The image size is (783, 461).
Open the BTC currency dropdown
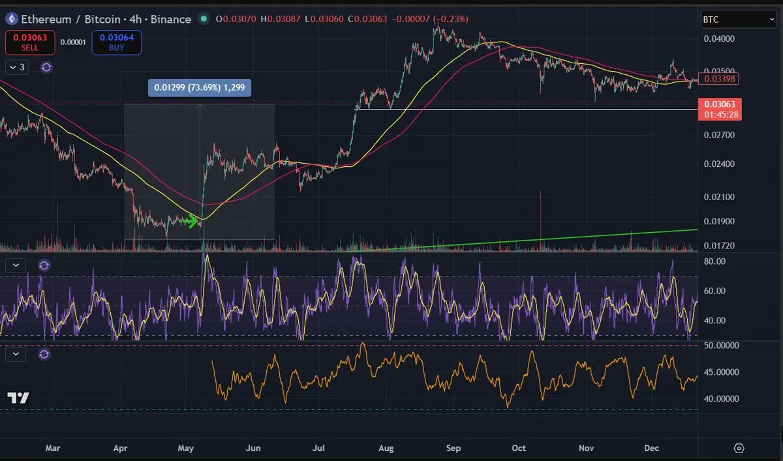point(739,20)
